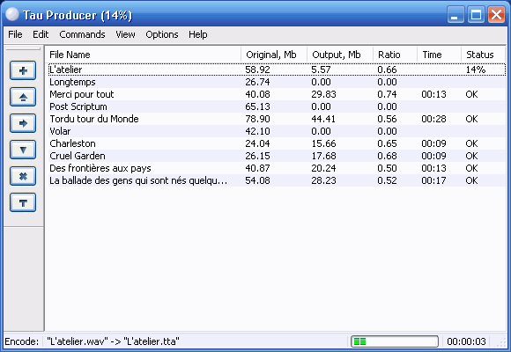Click the Tau Producer title bar icon

coord(12,14)
